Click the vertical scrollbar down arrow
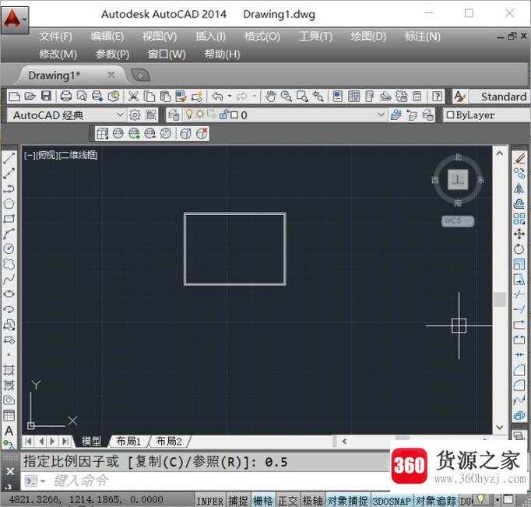 coord(500,427)
